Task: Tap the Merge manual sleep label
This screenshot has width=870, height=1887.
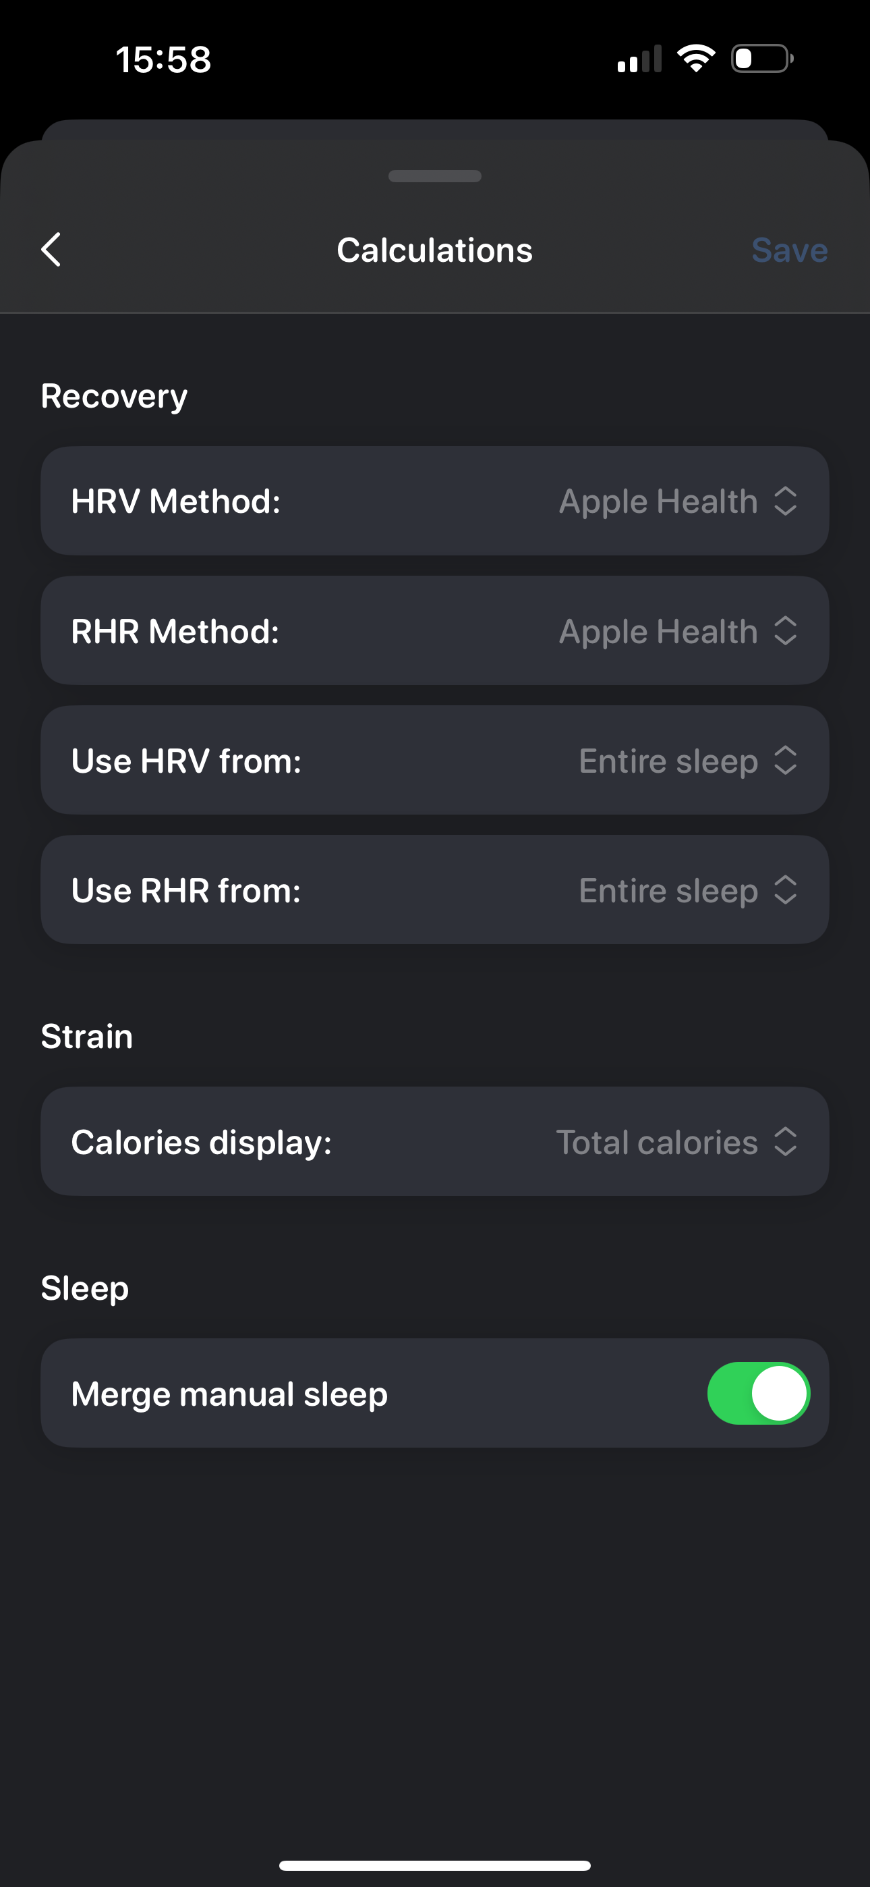Action: pyautogui.click(x=229, y=1393)
